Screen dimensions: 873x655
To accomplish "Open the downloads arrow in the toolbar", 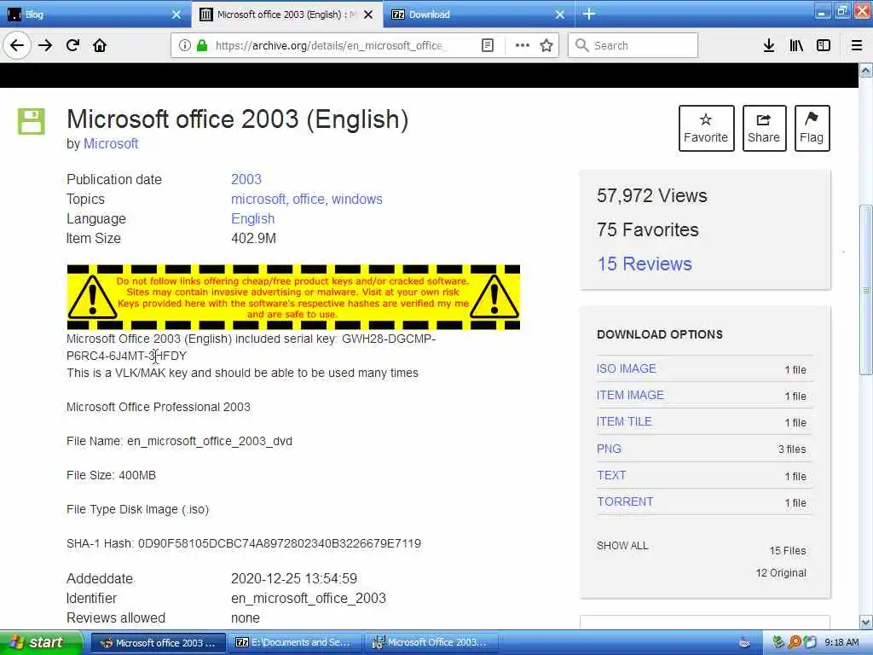I will 769,46.
